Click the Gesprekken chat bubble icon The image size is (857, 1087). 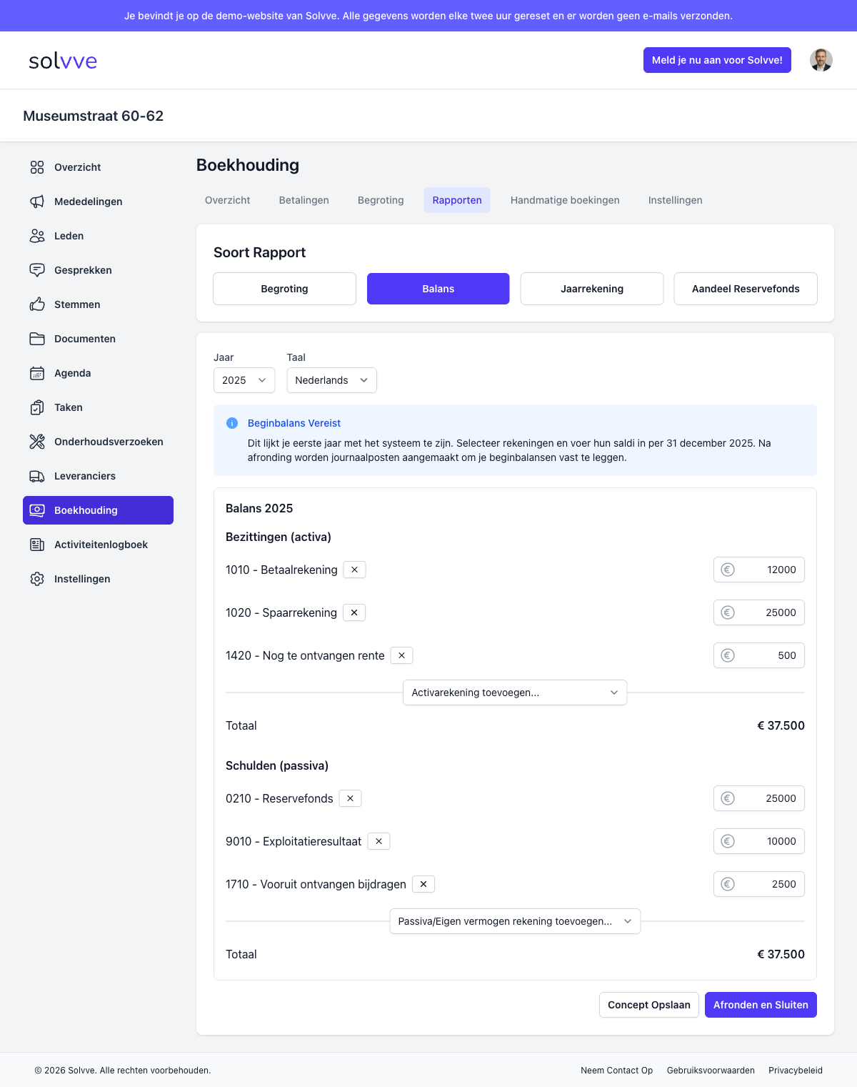[37, 270]
